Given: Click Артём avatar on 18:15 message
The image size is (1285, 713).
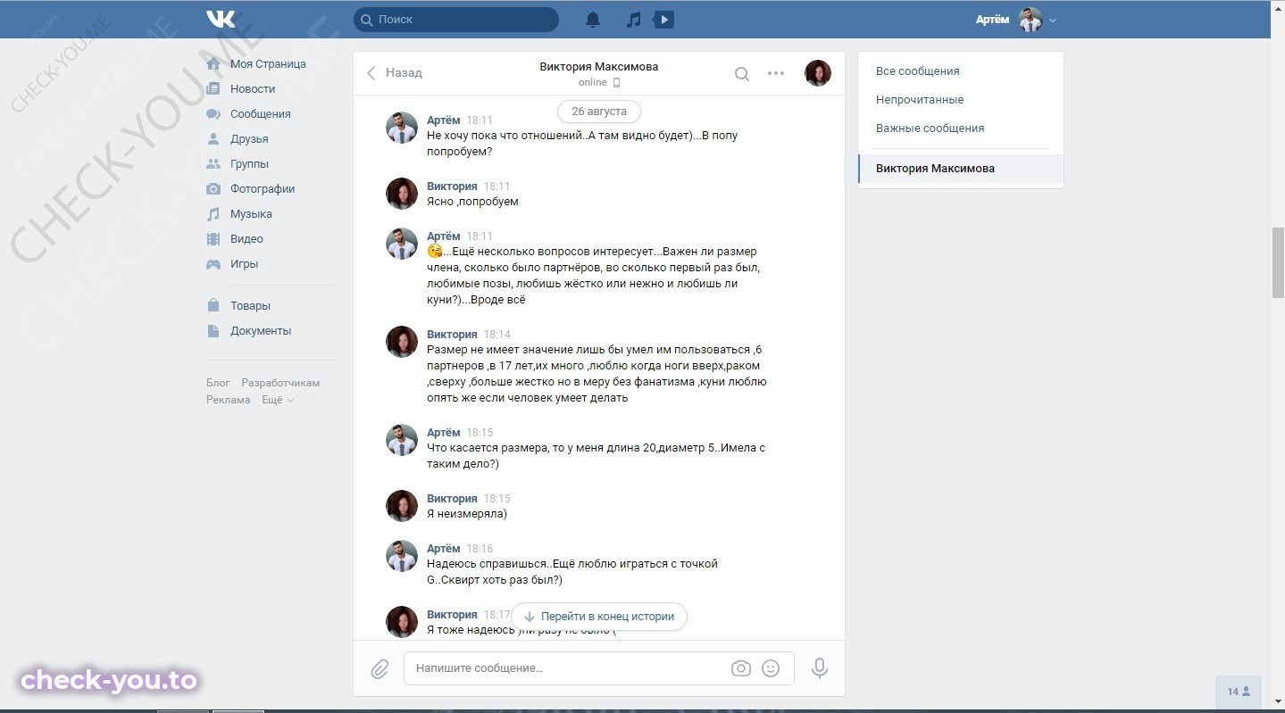Looking at the screenshot, I should tap(402, 440).
